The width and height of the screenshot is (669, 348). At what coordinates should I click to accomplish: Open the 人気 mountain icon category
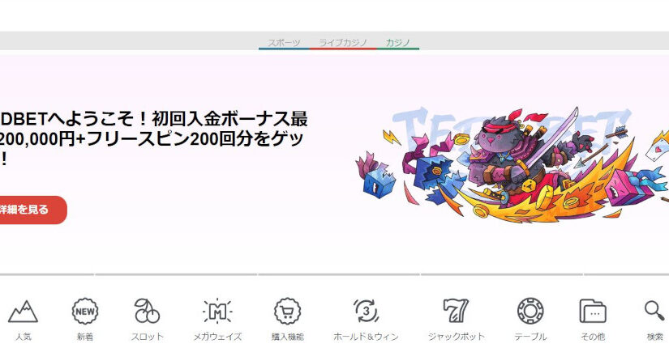coord(23,311)
